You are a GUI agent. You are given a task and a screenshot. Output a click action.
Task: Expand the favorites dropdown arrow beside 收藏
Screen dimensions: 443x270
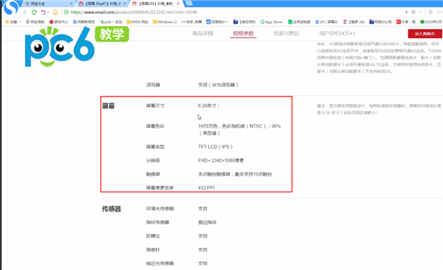click(x=20, y=21)
